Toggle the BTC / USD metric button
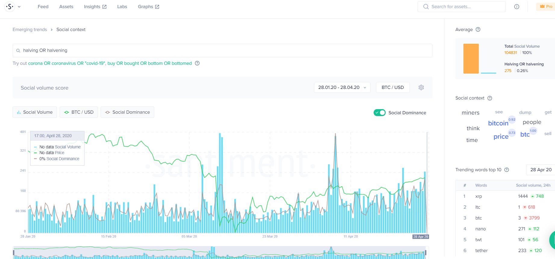555x259 pixels. [79, 112]
